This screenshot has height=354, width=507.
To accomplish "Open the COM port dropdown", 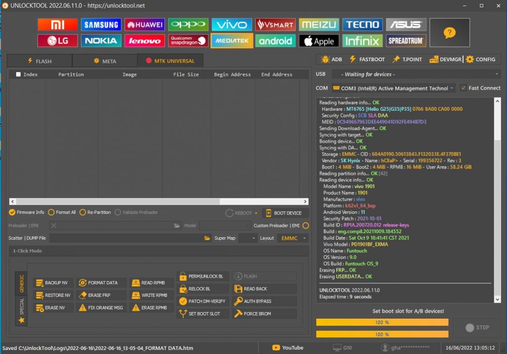I will (x=393, y=88).
